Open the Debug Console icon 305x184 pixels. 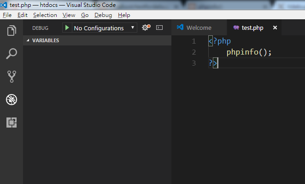point(159,28)
